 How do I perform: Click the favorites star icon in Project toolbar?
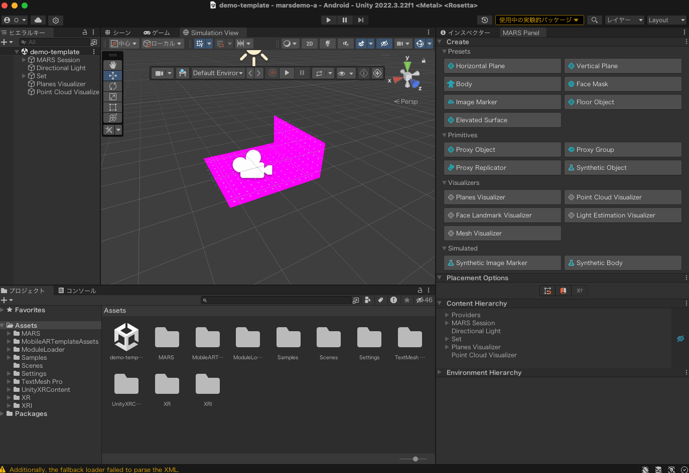[407, 300]
